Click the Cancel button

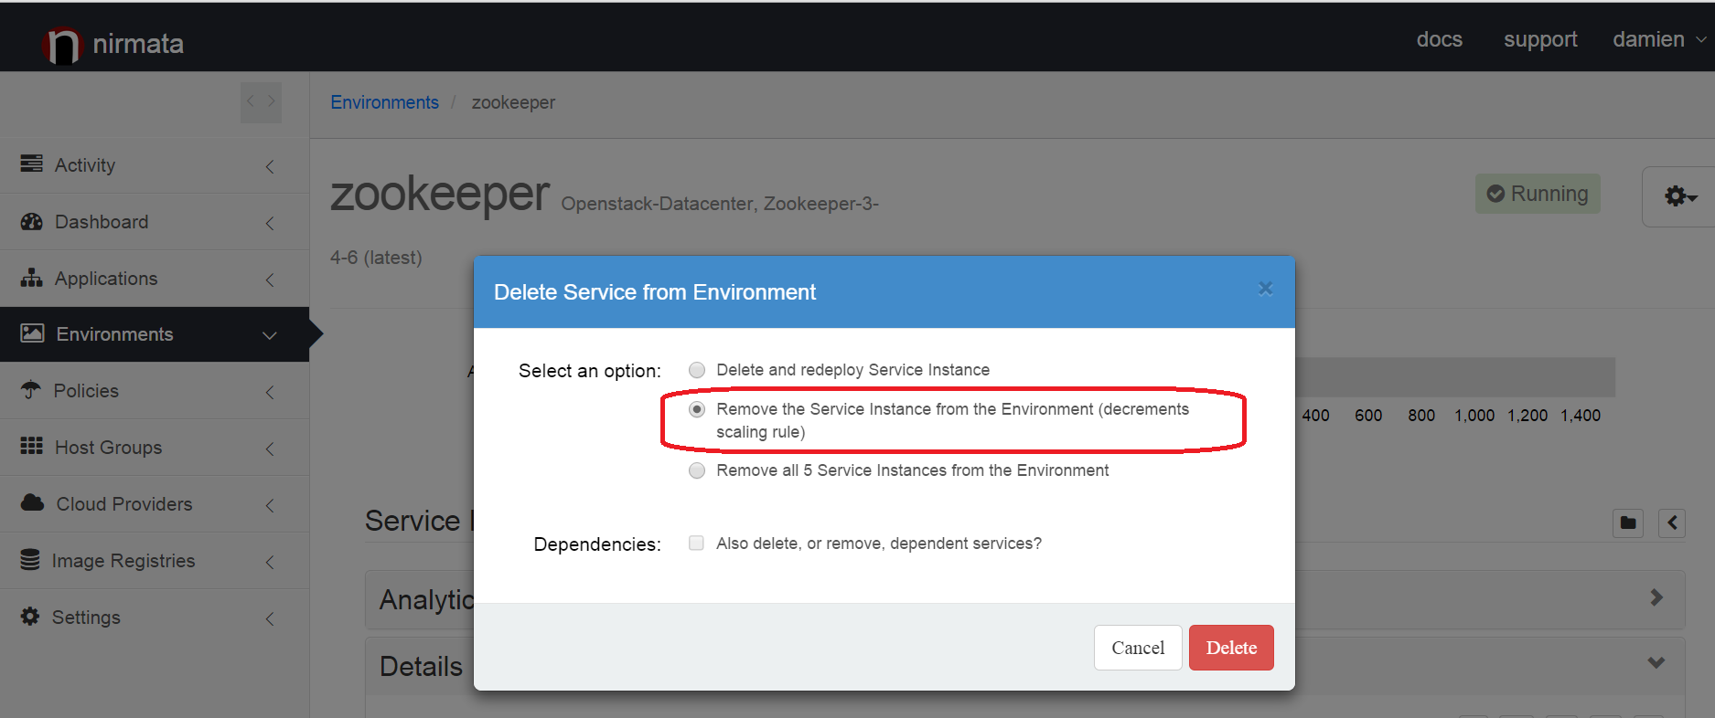click(x=1138, y=648)
